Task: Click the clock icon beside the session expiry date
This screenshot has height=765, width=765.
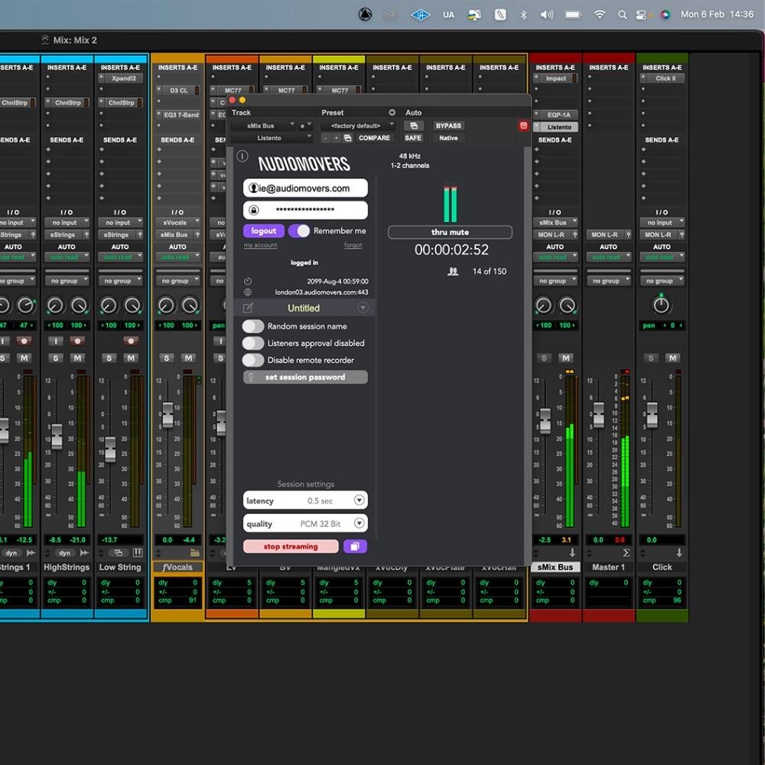Action: pos(247,281)
